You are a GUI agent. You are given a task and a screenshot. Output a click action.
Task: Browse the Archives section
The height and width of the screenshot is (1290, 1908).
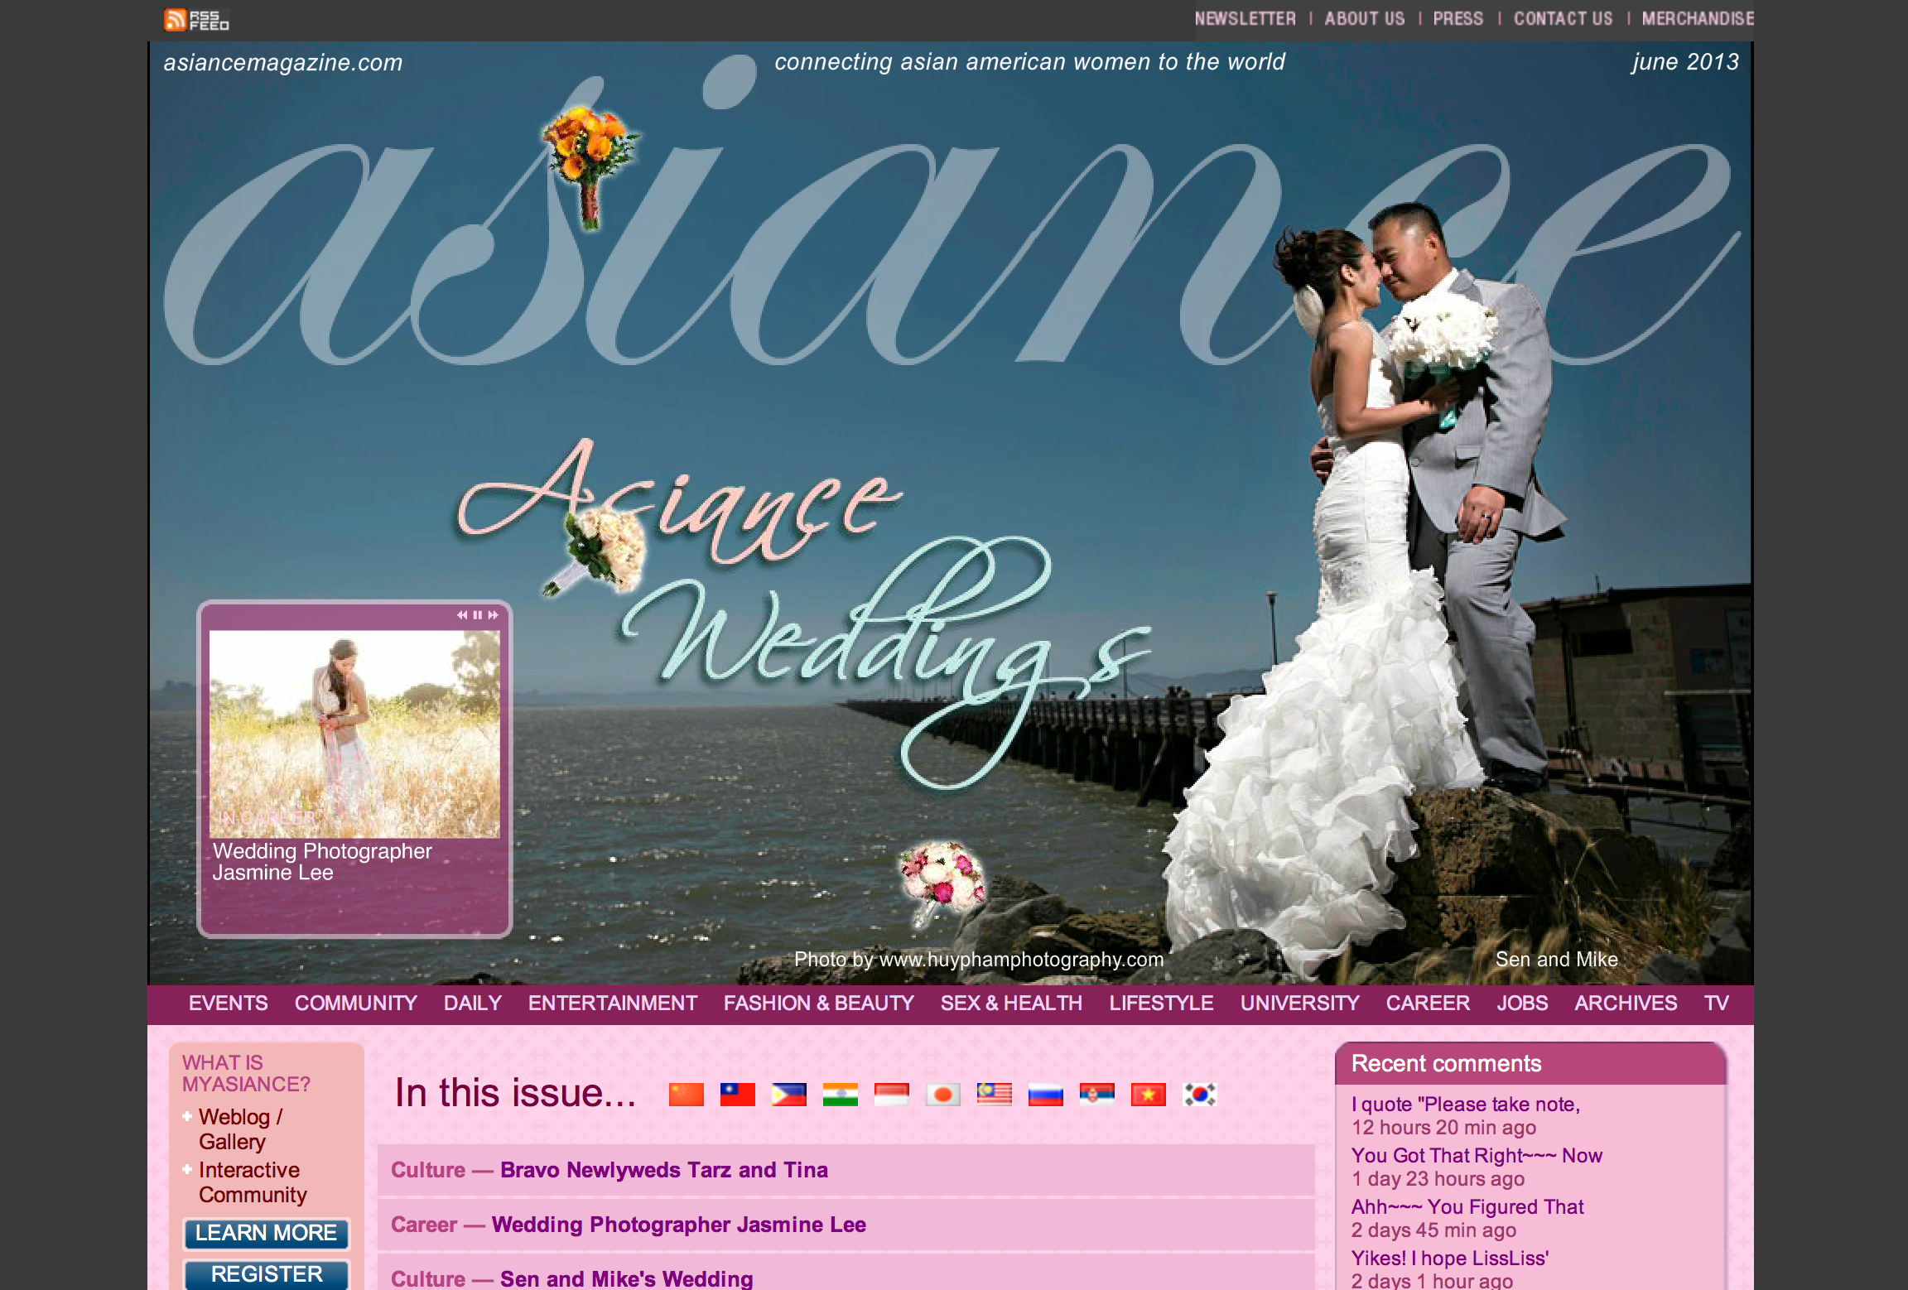click(x=1626, y=1003)
